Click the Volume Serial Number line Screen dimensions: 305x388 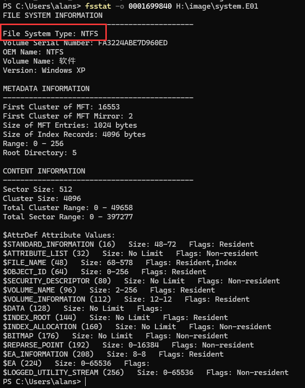[85, 43]
